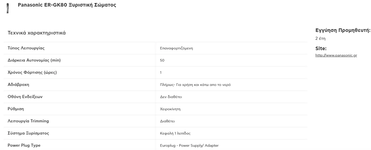Click the Power Plug Type label

click(24, 145)
